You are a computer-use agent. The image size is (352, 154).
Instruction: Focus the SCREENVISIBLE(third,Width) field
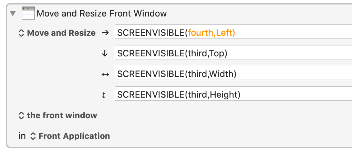coord(233,73)
